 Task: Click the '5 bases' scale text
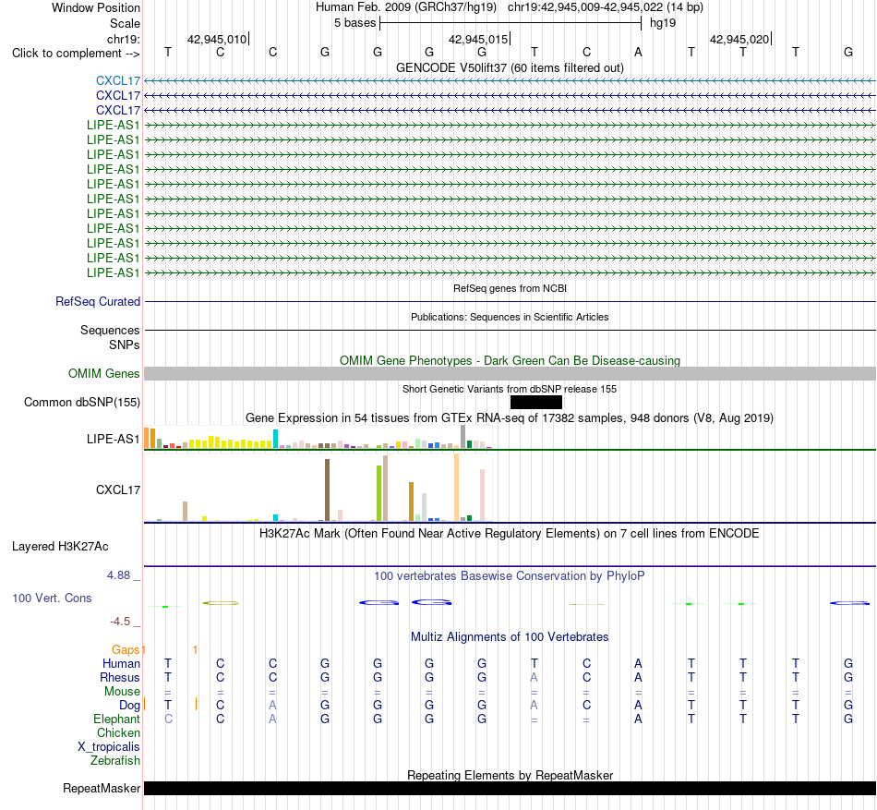(x=354, y=23)
